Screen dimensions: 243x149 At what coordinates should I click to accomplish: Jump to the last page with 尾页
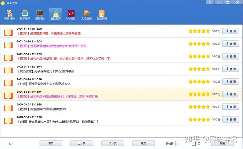point(143,143)
